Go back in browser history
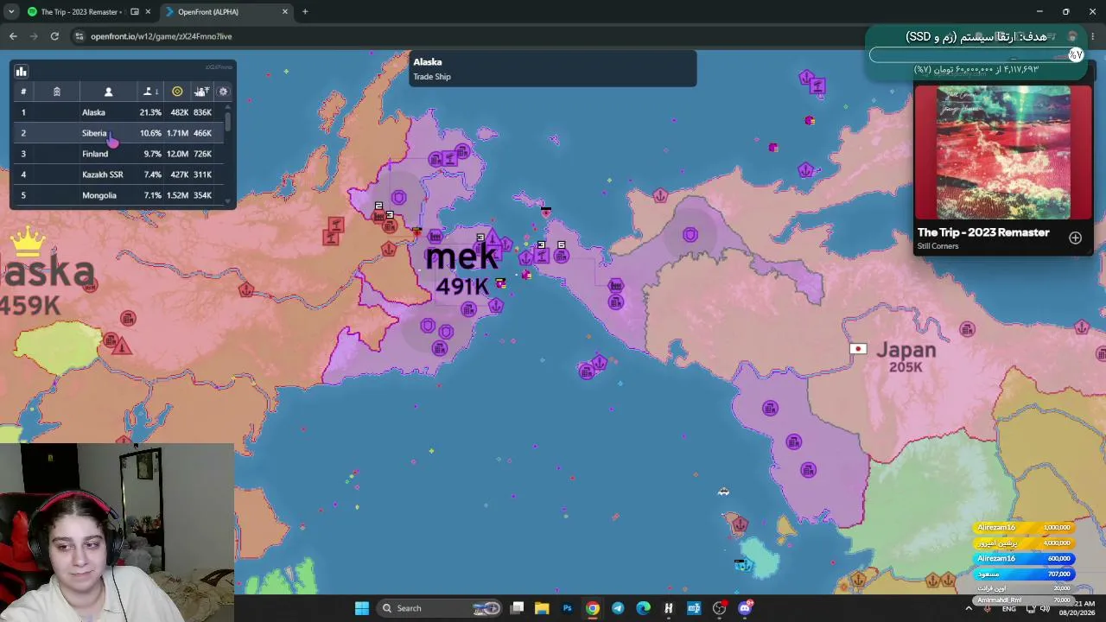 tap(13, 36)
